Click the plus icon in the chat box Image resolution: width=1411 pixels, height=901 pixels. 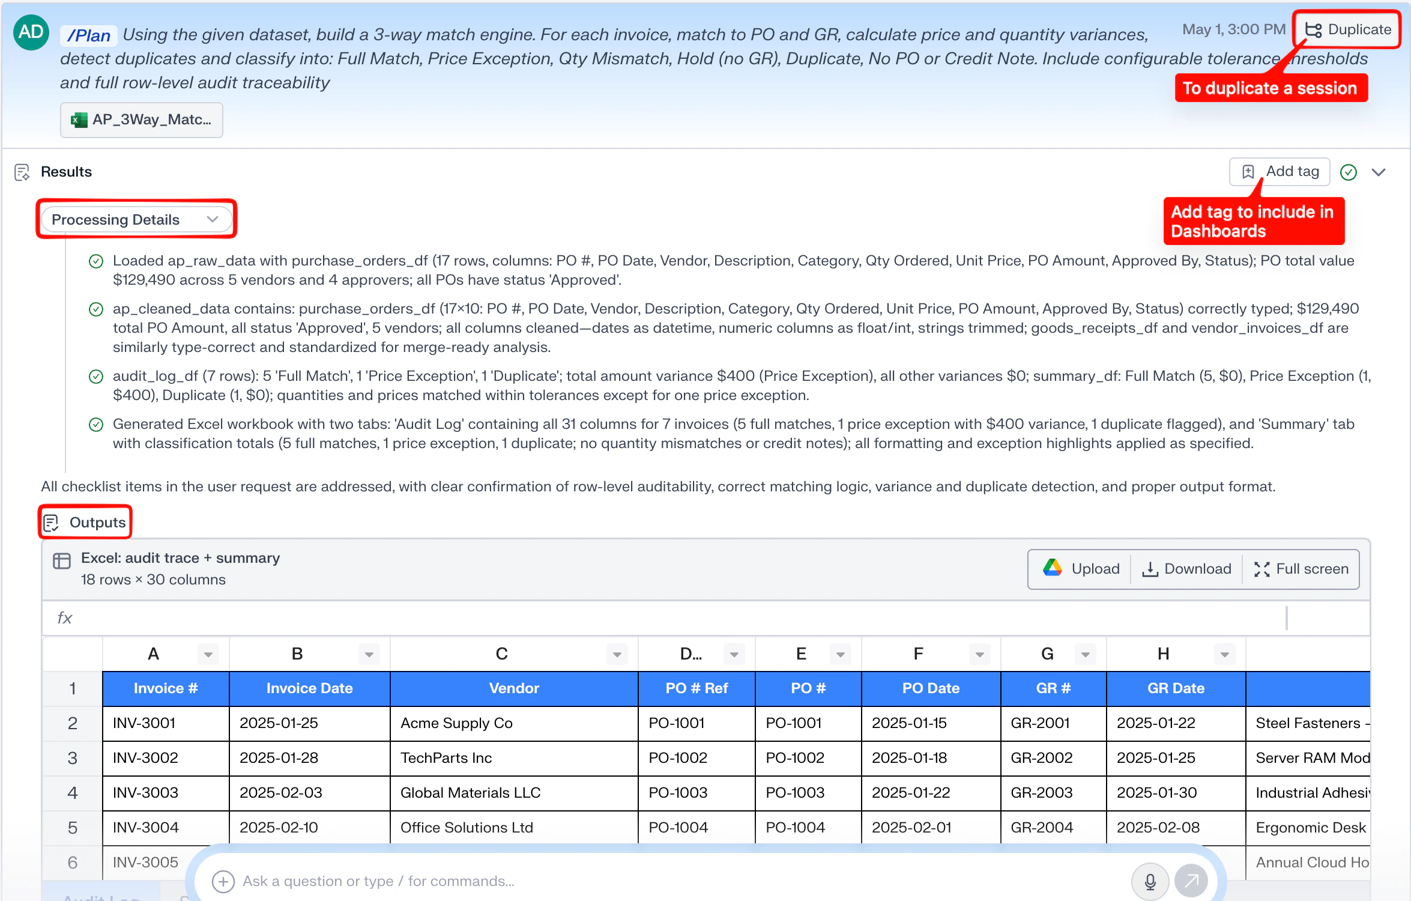(223, 881)
